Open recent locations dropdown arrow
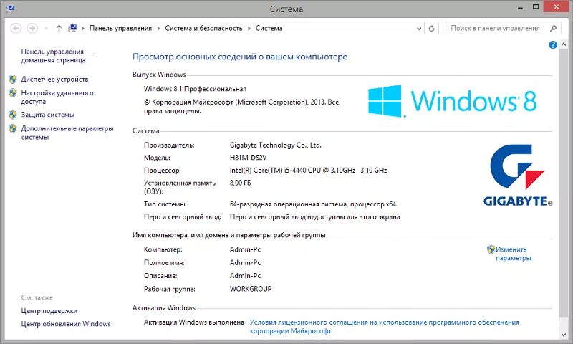The width and height of the screenshot is (573, 344). click(46, 28)
